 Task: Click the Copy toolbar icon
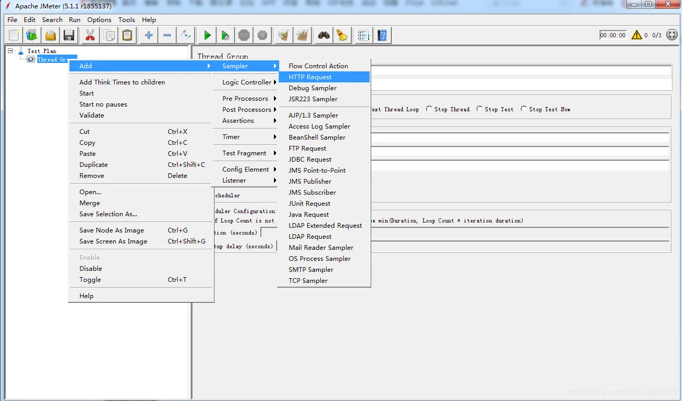point(109,35)
